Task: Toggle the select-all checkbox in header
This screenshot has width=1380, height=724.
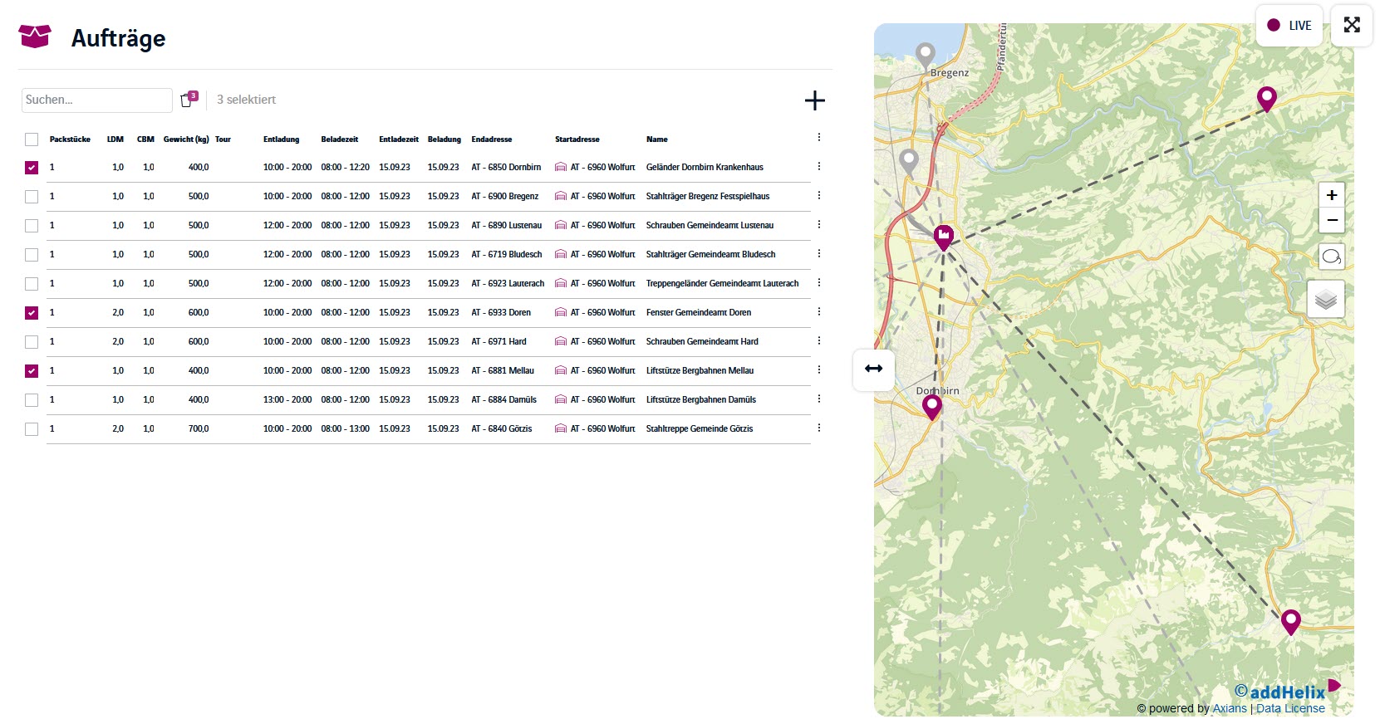Action: (x=32, y=139)
